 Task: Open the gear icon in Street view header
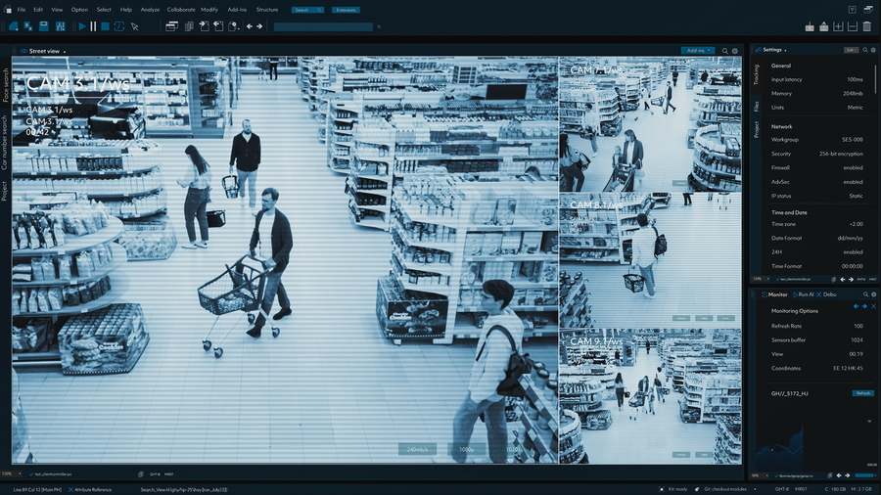pyautogui.click(x=734, y=51)
